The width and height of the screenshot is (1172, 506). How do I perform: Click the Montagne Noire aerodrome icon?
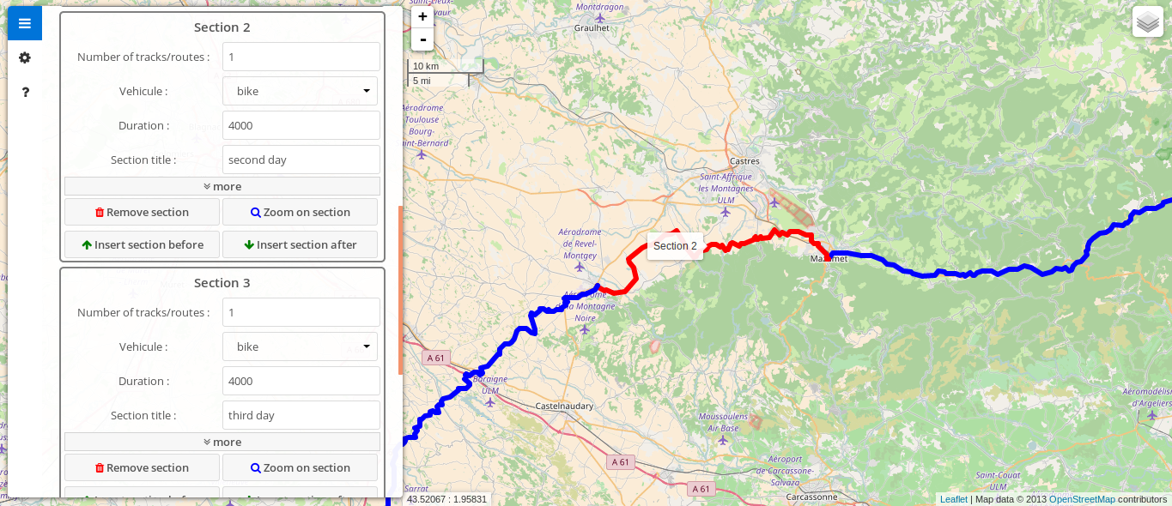(x=584, y=329)
